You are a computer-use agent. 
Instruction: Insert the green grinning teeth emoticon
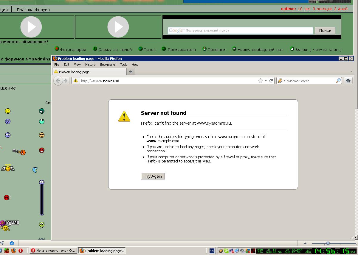[x=42, y=111]
